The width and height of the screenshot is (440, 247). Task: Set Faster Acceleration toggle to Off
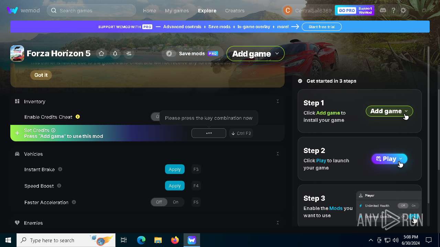159,202
